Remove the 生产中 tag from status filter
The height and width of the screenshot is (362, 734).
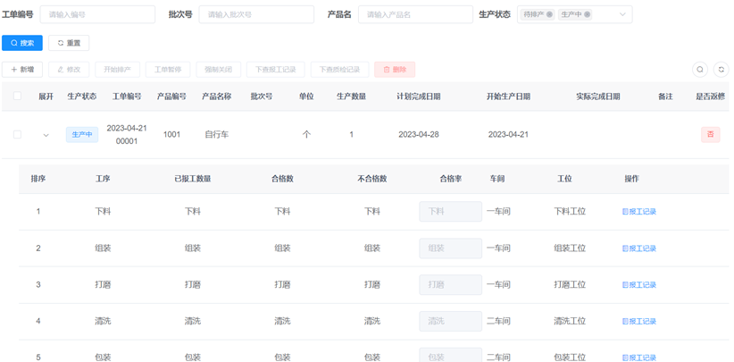coord(588,14)
